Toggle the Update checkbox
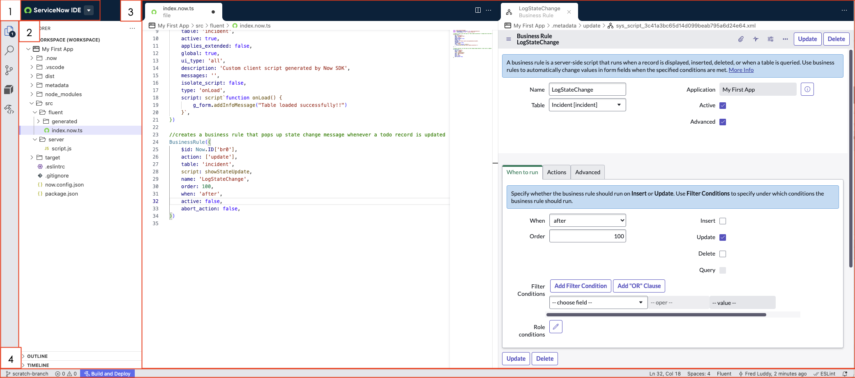855x378 pixels. (723, 237)
